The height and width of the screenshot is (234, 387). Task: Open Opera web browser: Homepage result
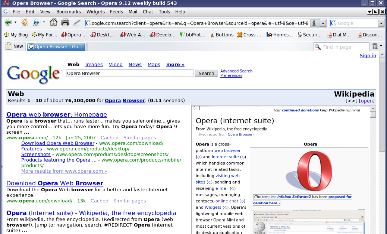[x=57, y=114]
